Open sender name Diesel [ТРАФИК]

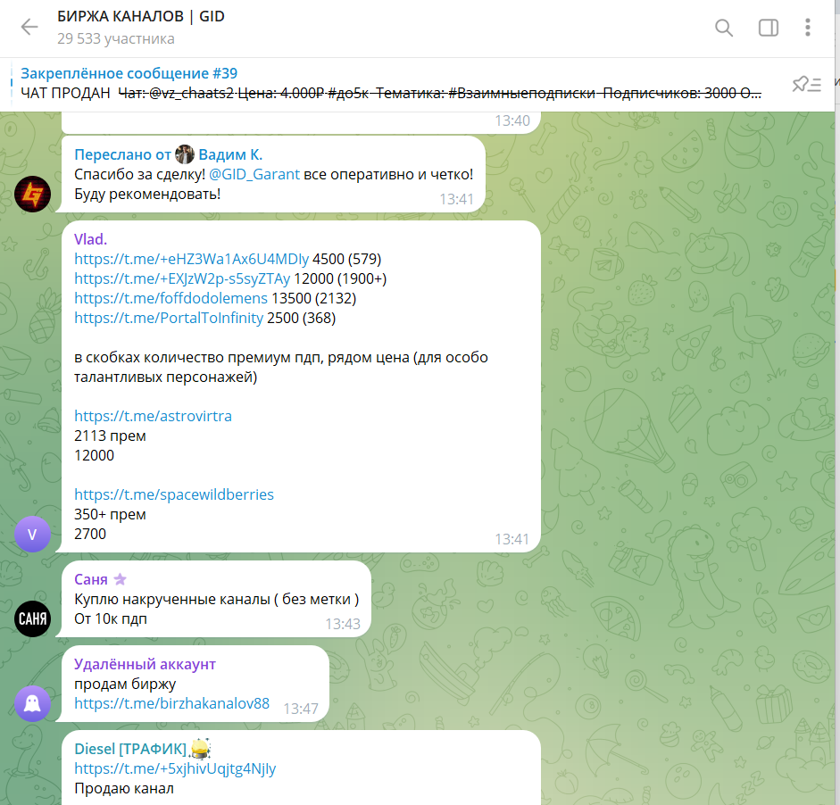coord(130,749)
